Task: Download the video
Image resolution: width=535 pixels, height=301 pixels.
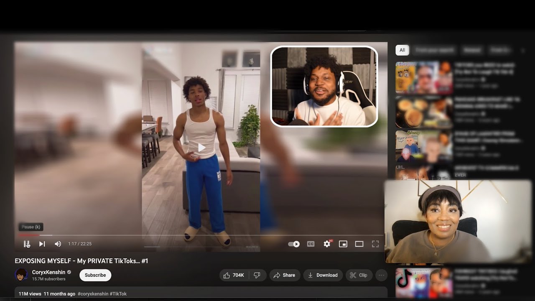Action: [x=323, y=275]
